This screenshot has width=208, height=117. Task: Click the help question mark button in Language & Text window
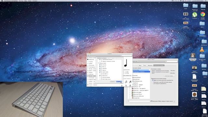(x=174, y=101)
